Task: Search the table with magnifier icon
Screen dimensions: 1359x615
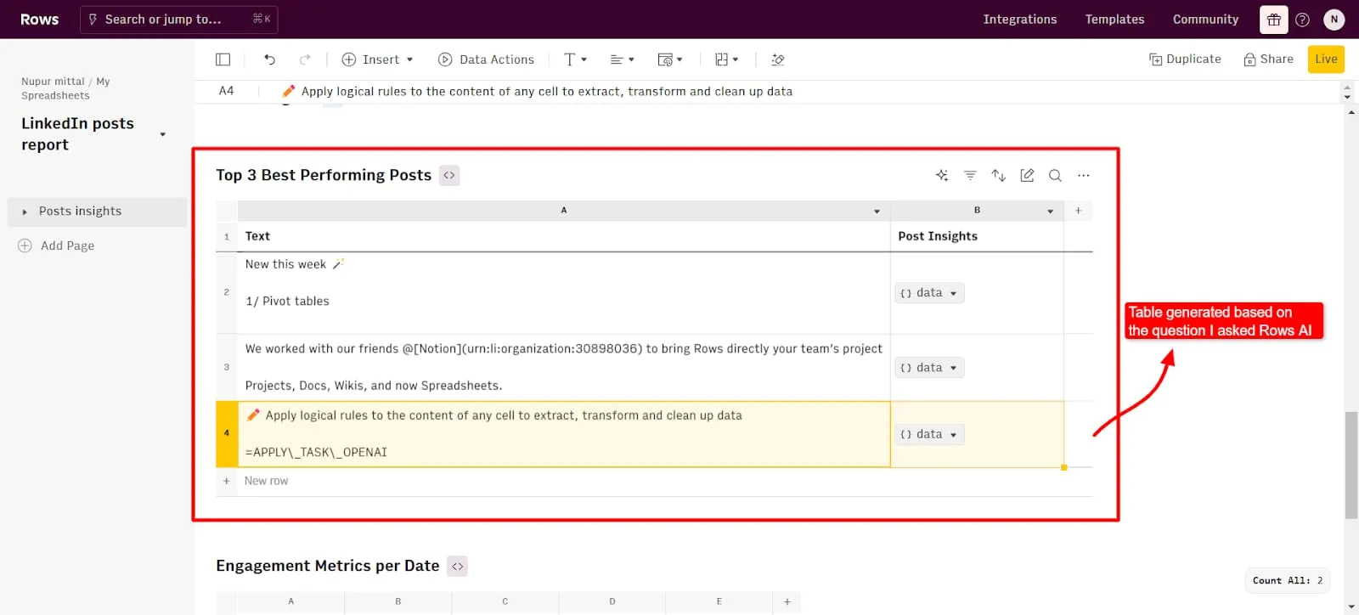Action: pos(1055,176)
